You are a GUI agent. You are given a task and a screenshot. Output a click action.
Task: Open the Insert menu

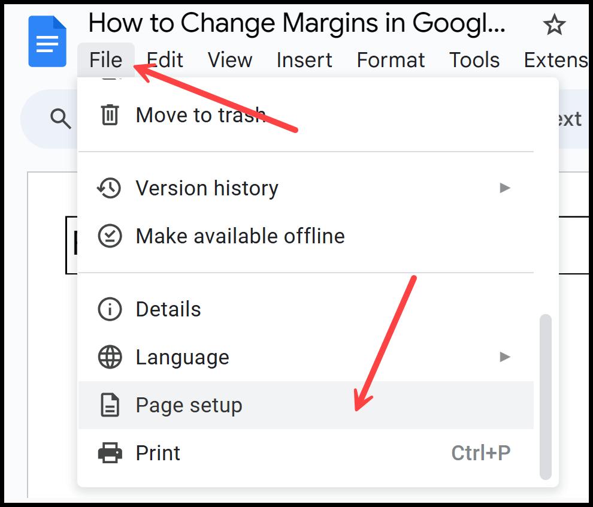[304, 60]
